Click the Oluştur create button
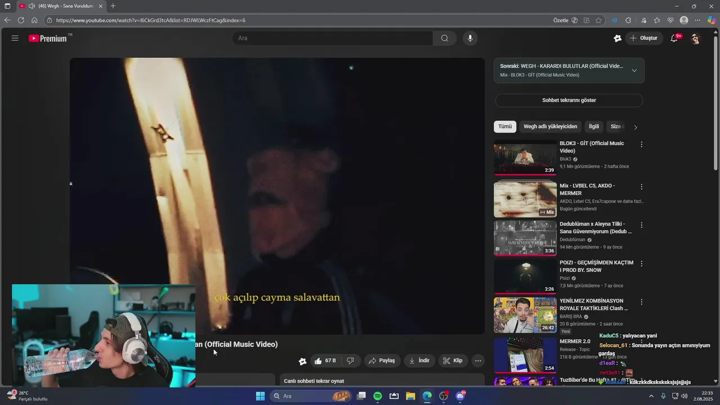The image size is (720, 405). (643, 38)
